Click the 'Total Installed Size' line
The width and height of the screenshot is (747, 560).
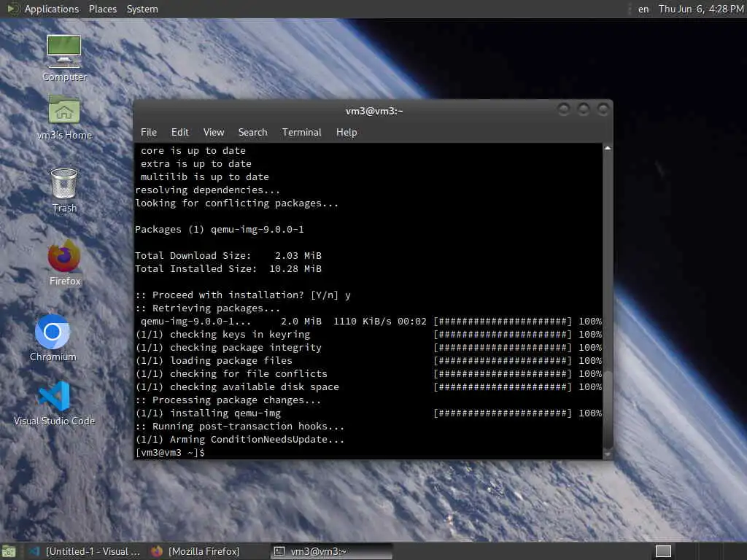228,269
